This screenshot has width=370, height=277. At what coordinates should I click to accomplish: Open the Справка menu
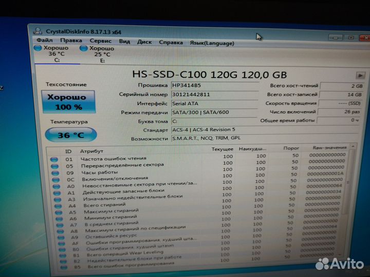pos(171,43)
